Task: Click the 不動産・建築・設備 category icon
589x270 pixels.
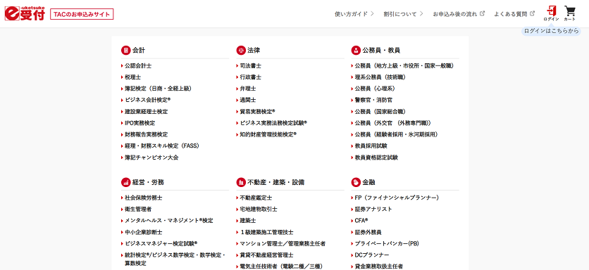Action: pos(241,182)
